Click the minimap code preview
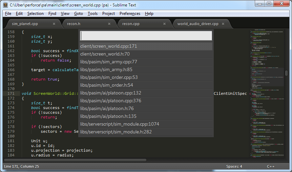Screen dimensions: 292x172 click(x=267, y=91)
